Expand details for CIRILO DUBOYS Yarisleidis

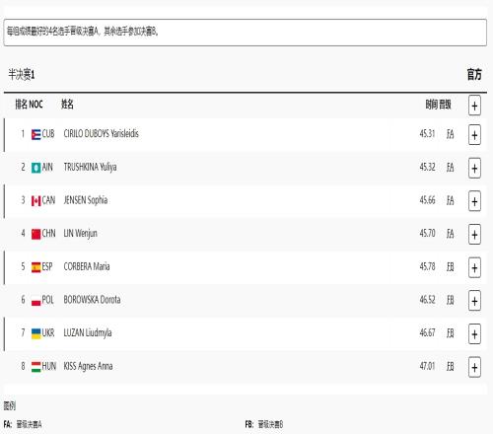coord(474,135)
